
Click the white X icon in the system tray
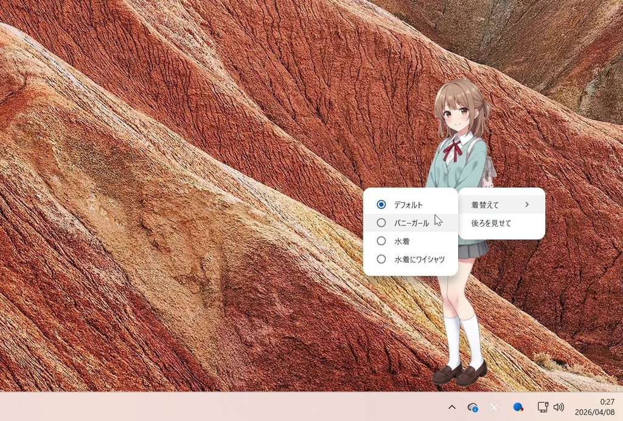coord(495,407)
